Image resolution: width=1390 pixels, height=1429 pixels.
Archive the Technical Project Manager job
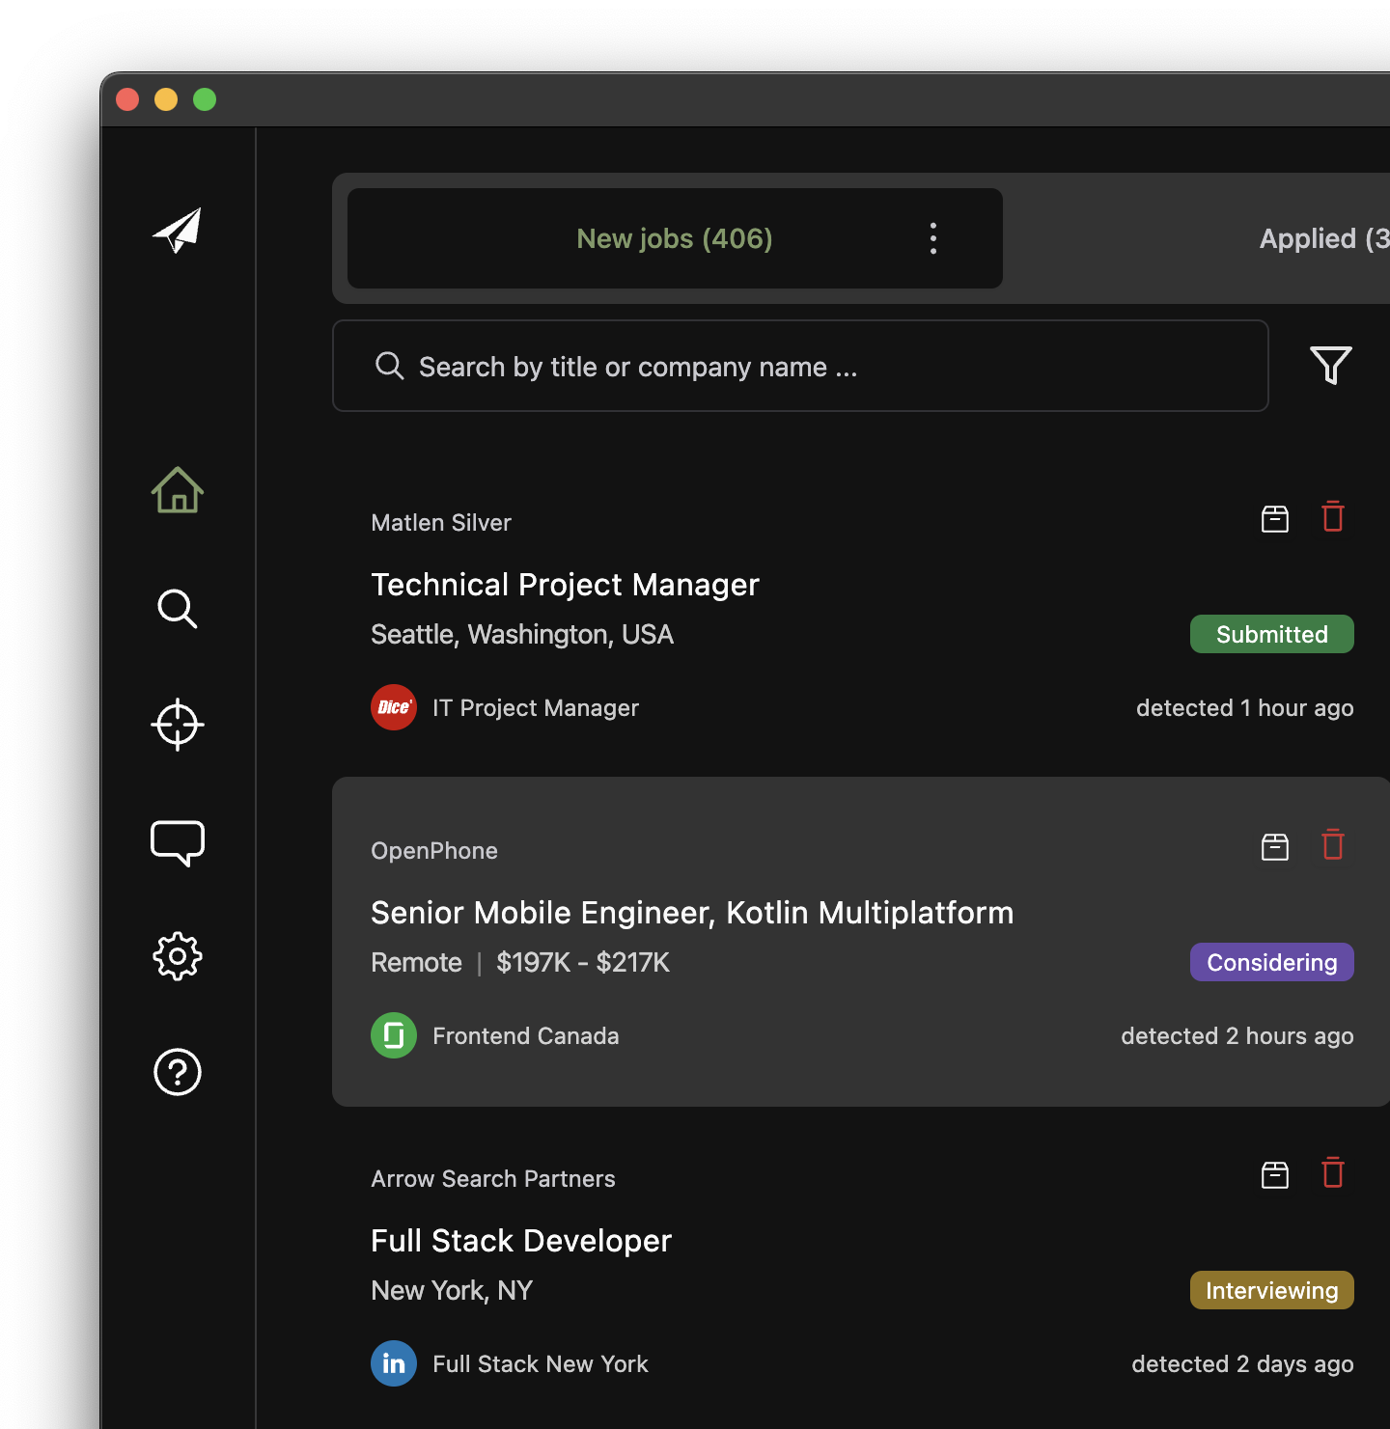coord(1274,518)
